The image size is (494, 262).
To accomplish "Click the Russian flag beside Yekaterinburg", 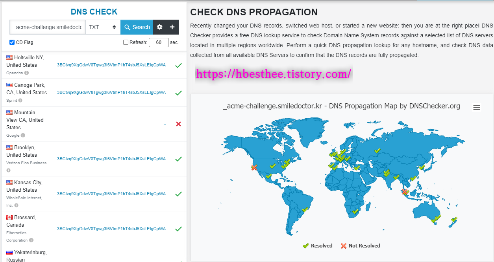I will pos(9,253).
